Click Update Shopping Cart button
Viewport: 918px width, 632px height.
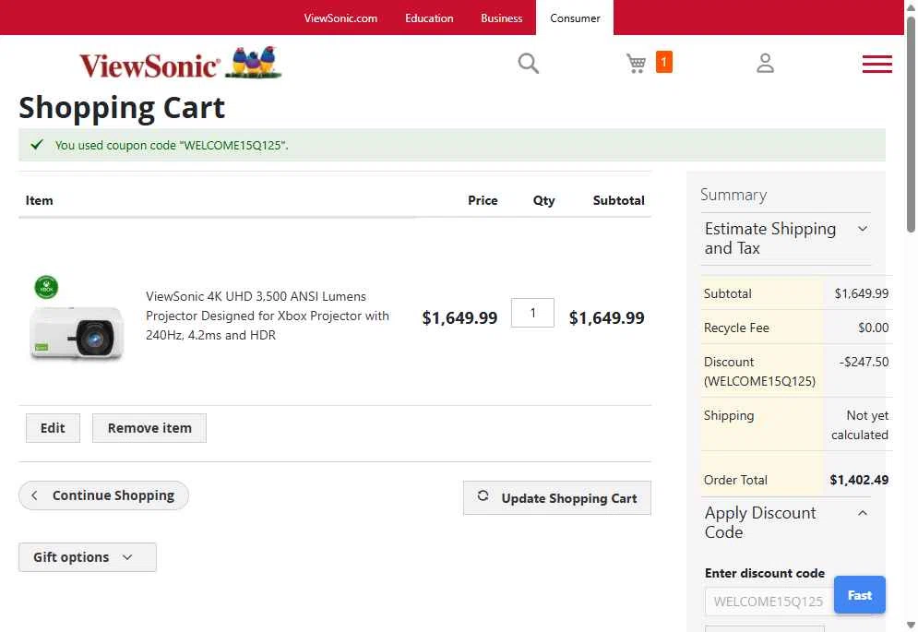click(556, 498)
